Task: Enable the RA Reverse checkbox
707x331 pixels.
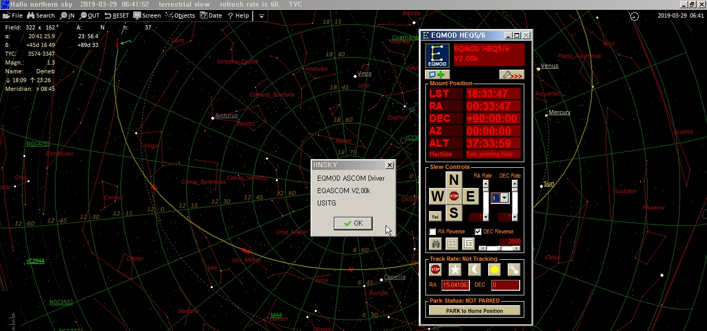Action: tap(433, 232)
